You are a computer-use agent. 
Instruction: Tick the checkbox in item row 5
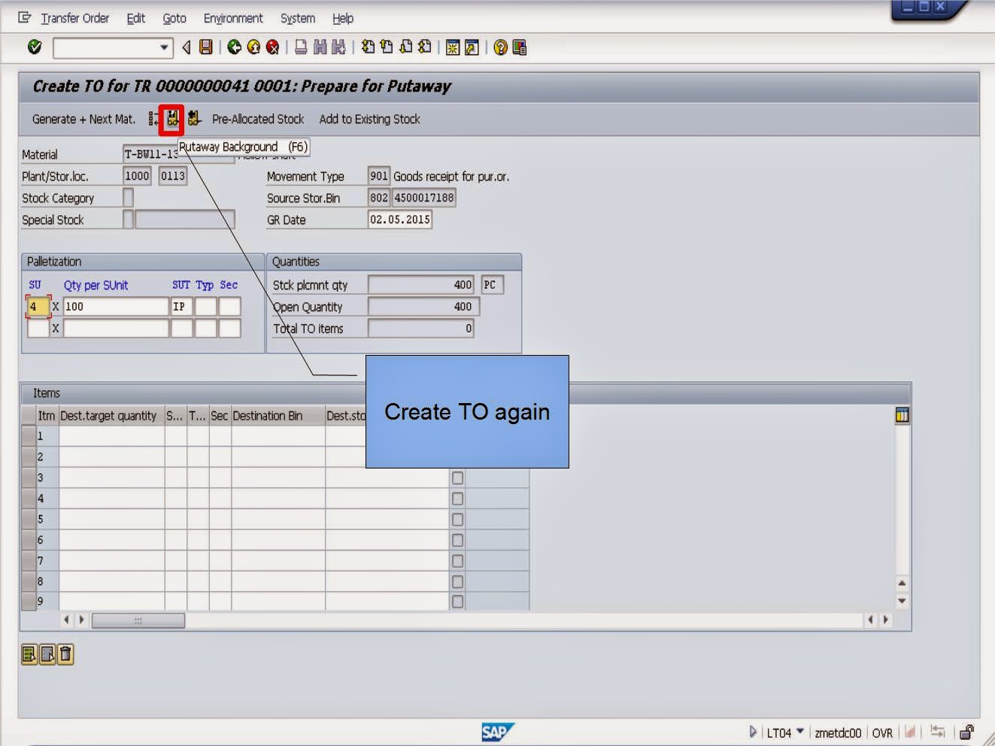click(457, 520)
